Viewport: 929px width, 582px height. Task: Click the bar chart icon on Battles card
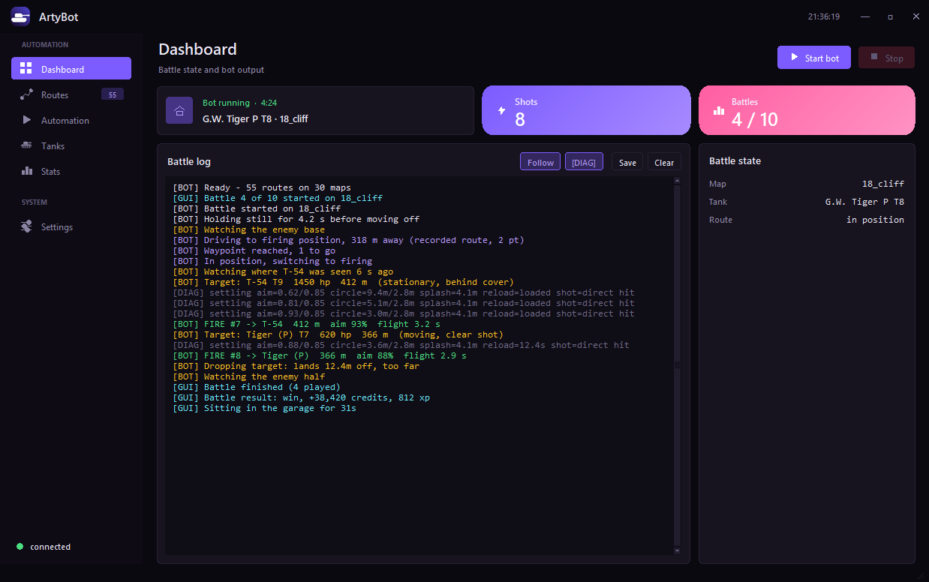[x=719, y=110]
